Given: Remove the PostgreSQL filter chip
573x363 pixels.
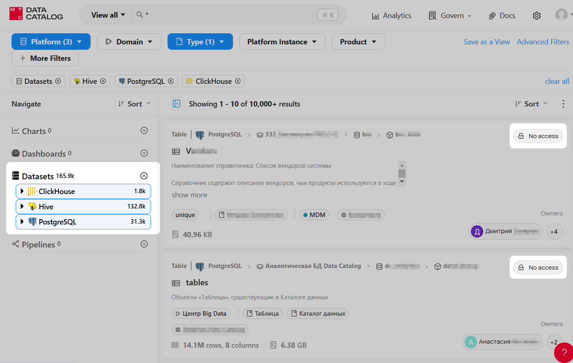Looking at the screenshot, I should pyautogui.click(x=170, y=81).
